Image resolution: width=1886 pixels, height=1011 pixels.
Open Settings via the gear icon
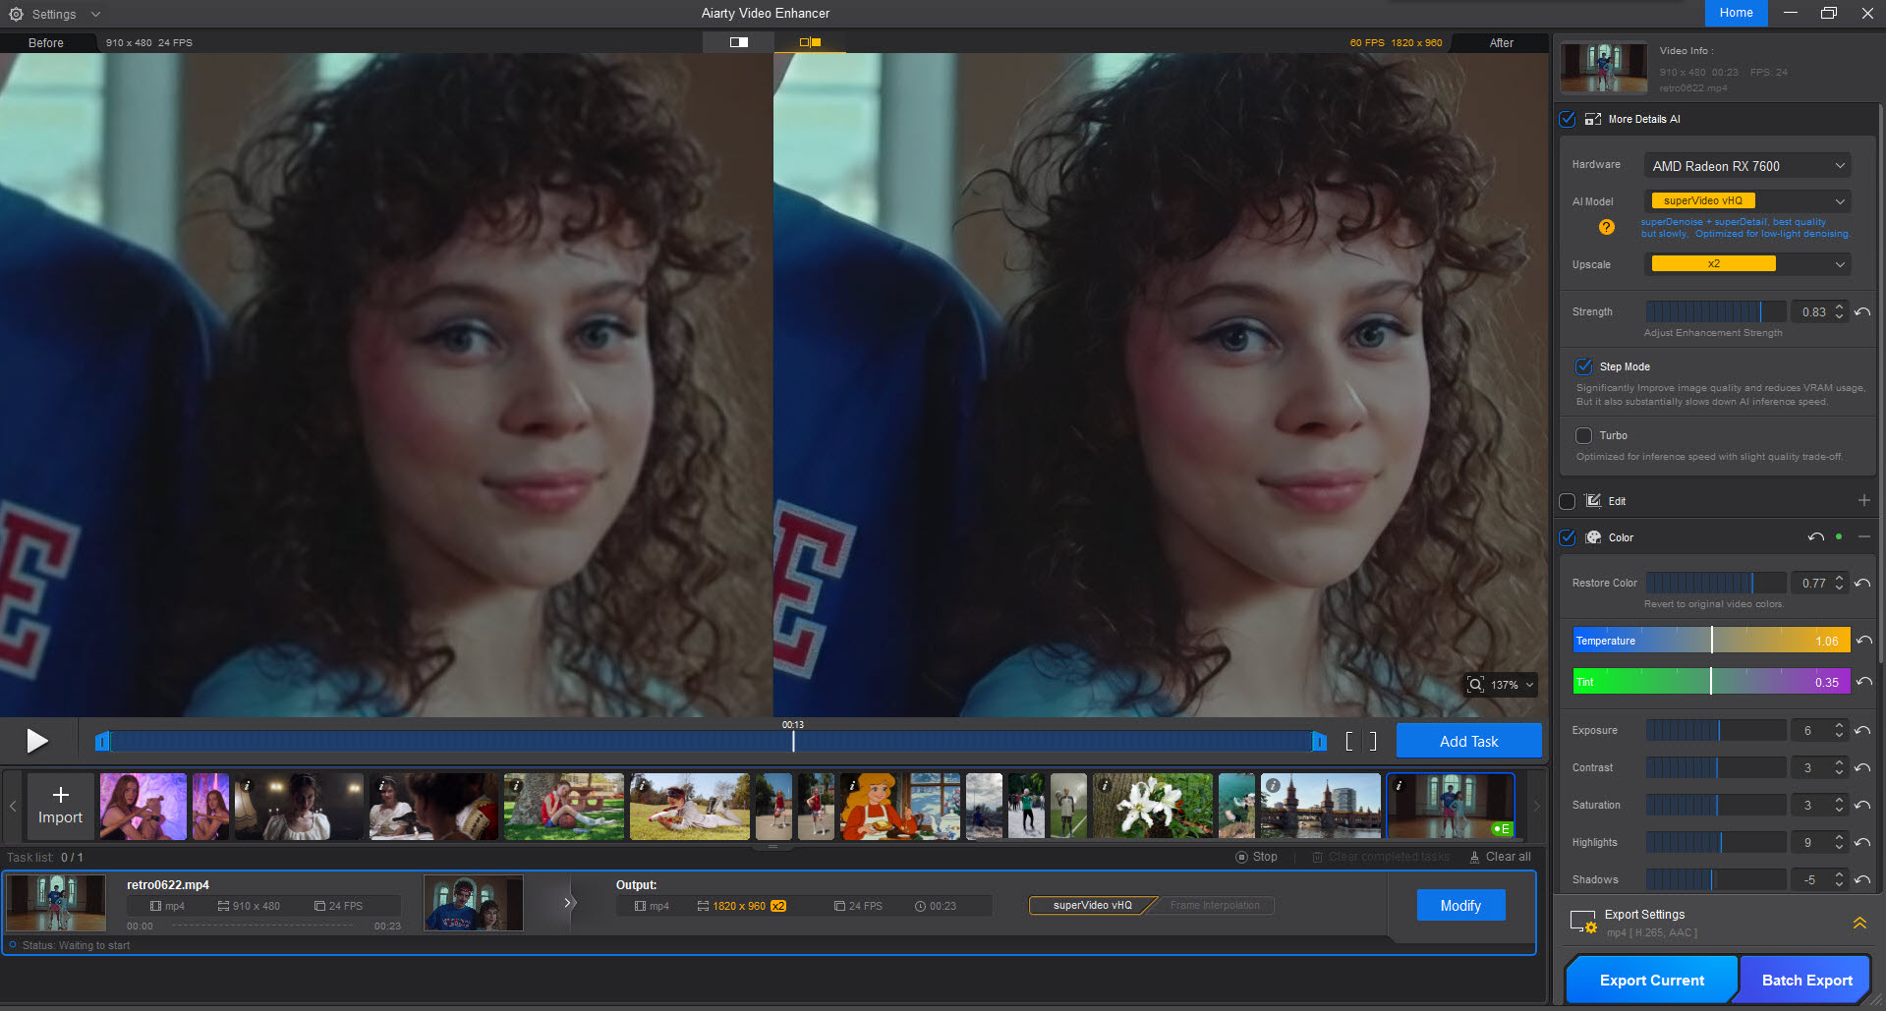(x=16, y=14)
